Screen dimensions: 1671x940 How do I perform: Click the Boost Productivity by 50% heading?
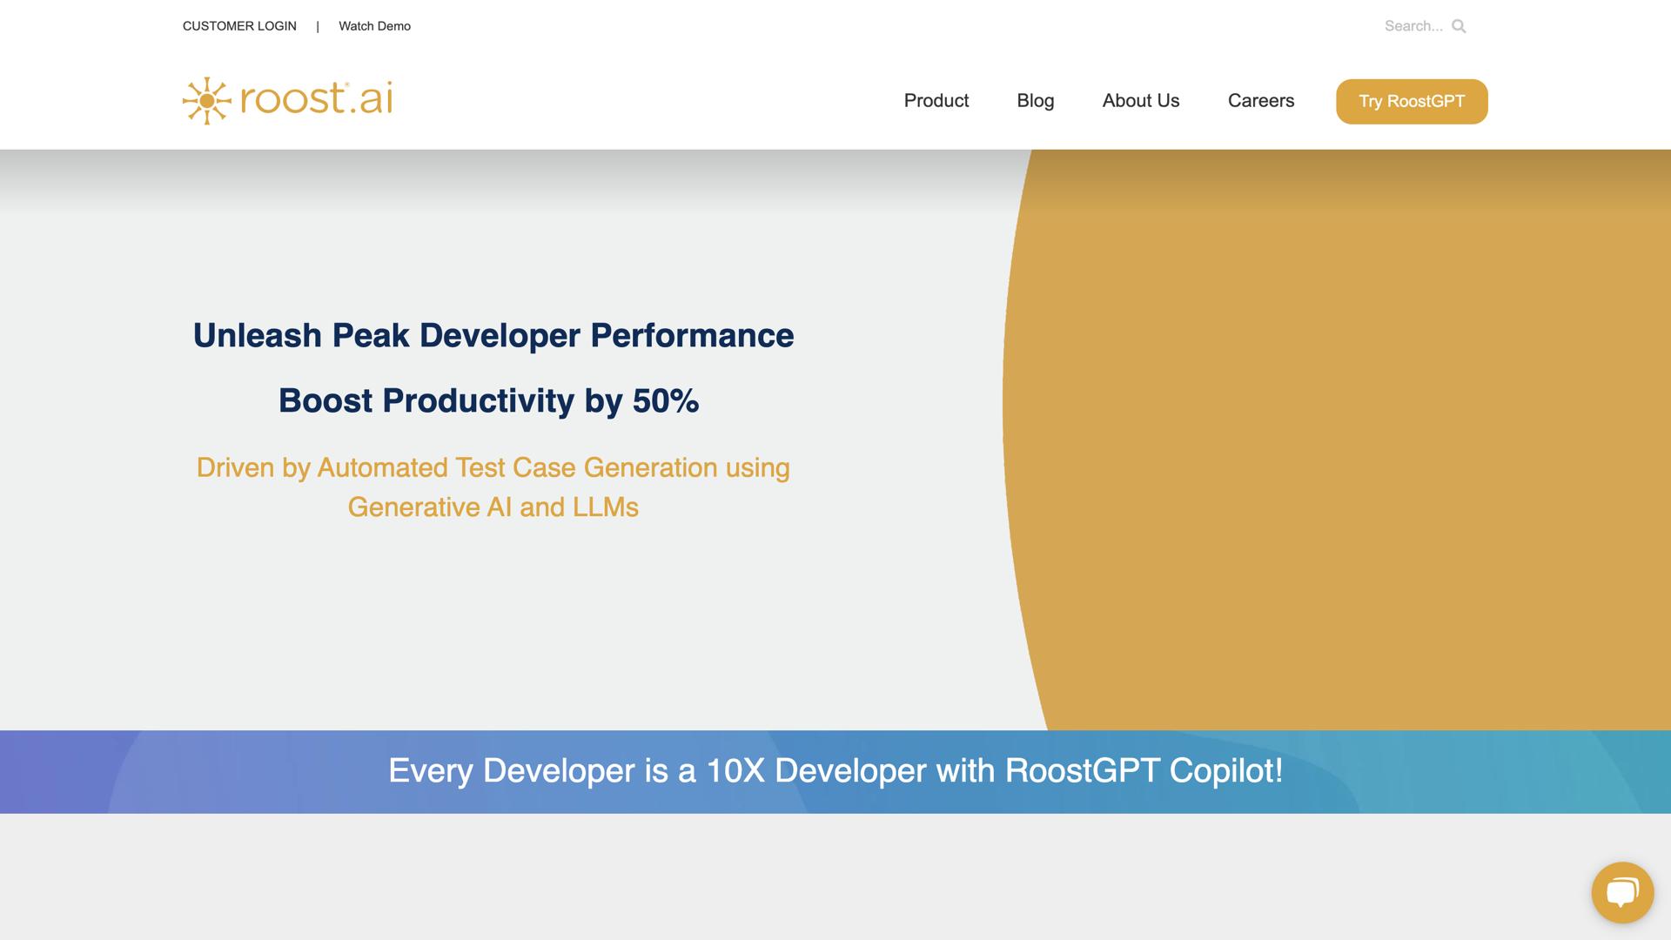[488, 401]
